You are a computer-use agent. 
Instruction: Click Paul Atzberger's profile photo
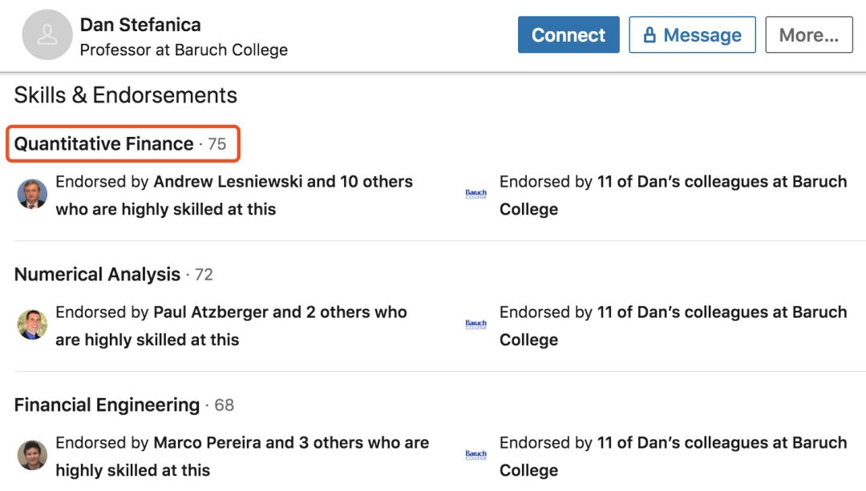[33, 325]
